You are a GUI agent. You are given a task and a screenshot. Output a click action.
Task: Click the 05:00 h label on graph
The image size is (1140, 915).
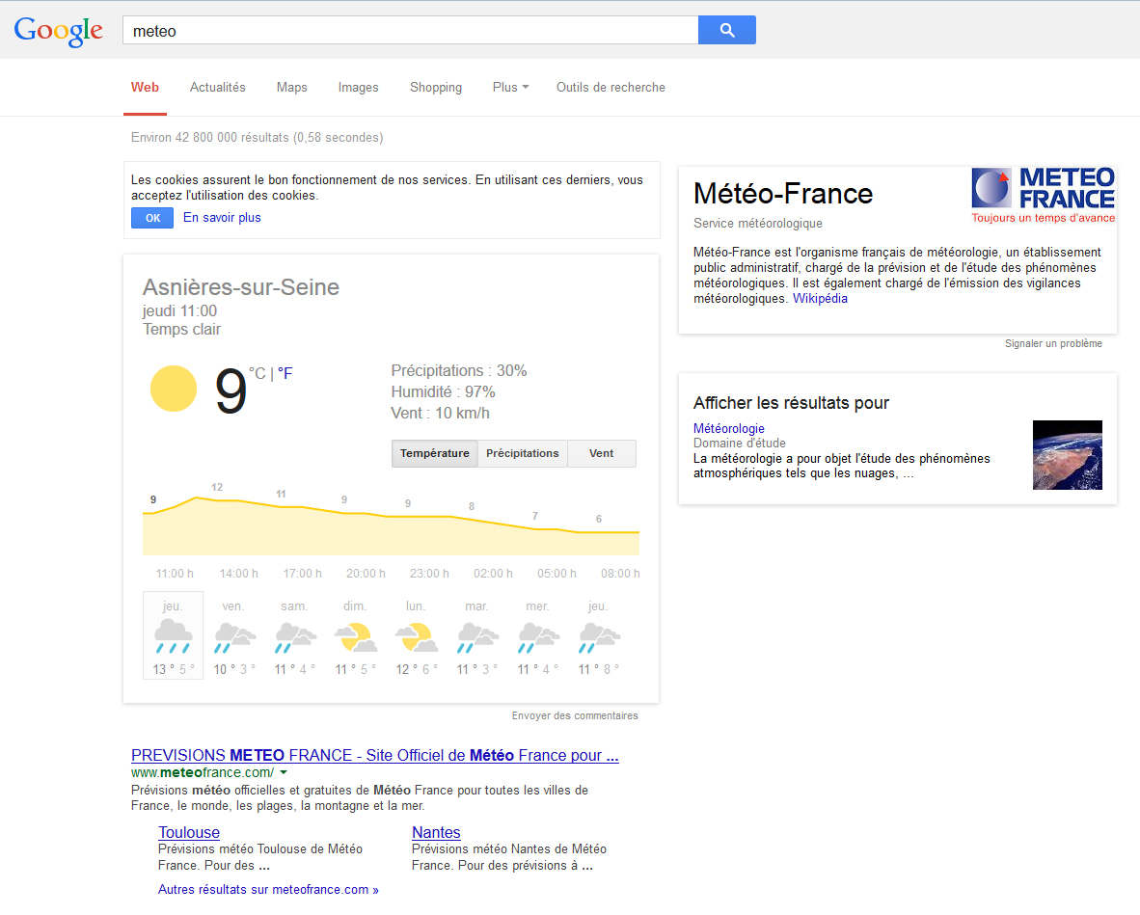tap(556, 574)
